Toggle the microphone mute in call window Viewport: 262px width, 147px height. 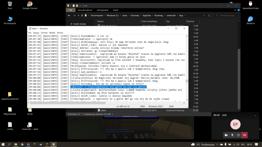(x=232, y=135)
